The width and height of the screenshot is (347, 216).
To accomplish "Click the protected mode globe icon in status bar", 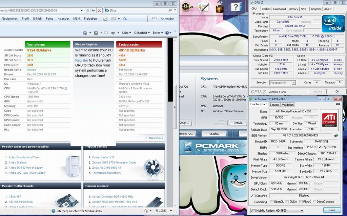I will [x=53, y=211].
